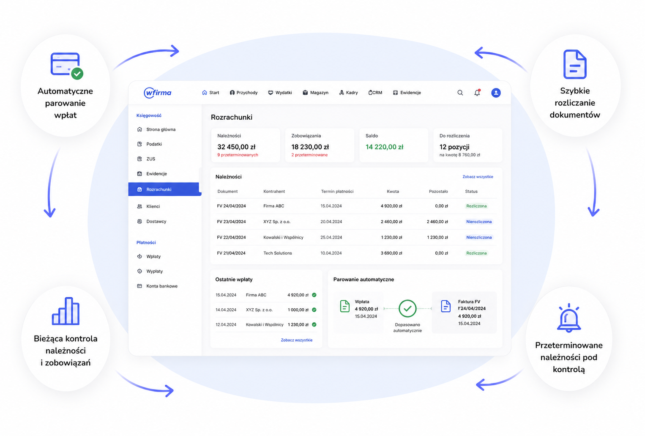Click the search magnifier icon
This screenshot has width=645, height=436.
click(x=460, y=93)
